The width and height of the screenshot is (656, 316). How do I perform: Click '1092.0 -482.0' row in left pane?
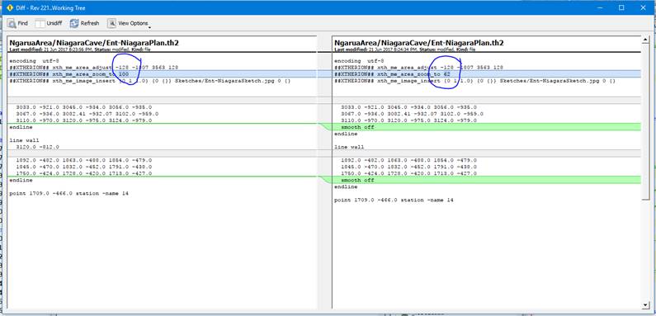click(83, 160)
